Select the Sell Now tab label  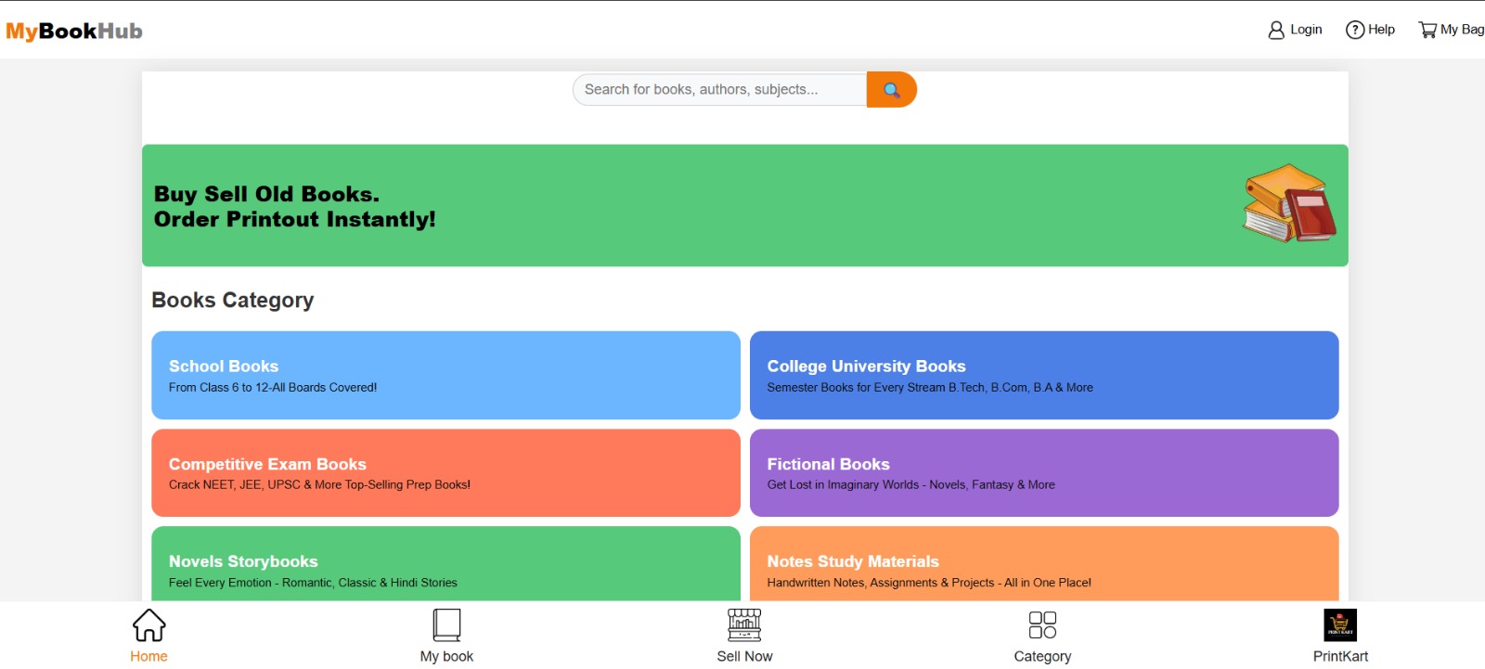(744, 656)
